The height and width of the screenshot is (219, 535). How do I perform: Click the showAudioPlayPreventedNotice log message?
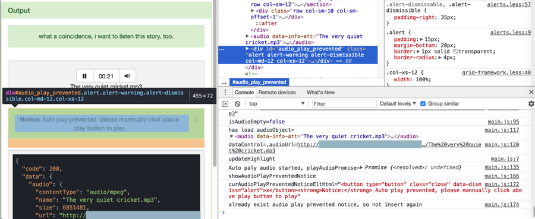[272, 176]
